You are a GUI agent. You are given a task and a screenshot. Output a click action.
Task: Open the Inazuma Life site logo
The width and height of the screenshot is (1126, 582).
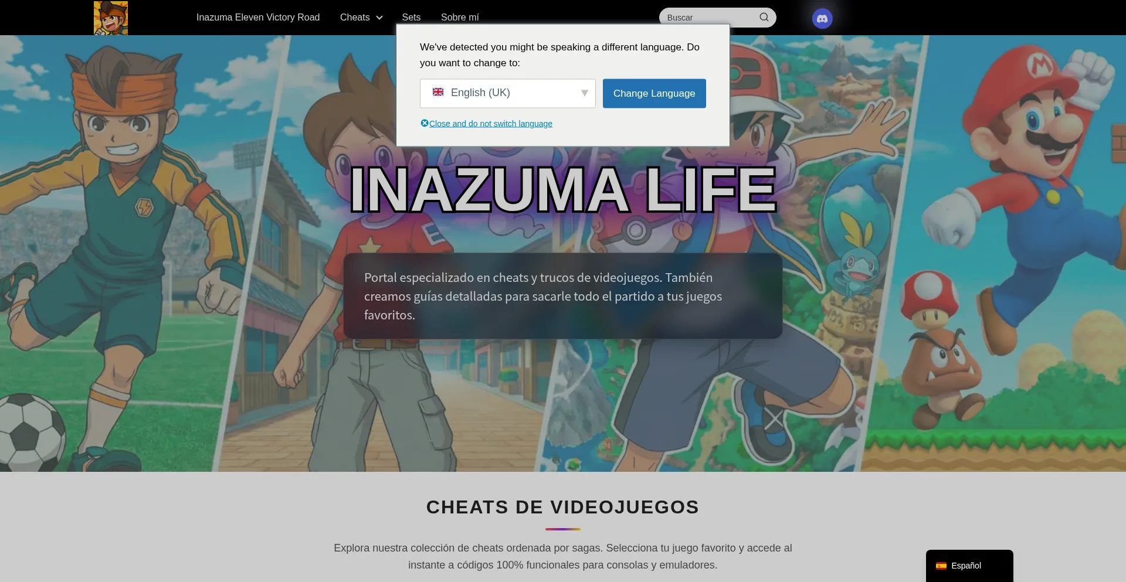point(111,18)
